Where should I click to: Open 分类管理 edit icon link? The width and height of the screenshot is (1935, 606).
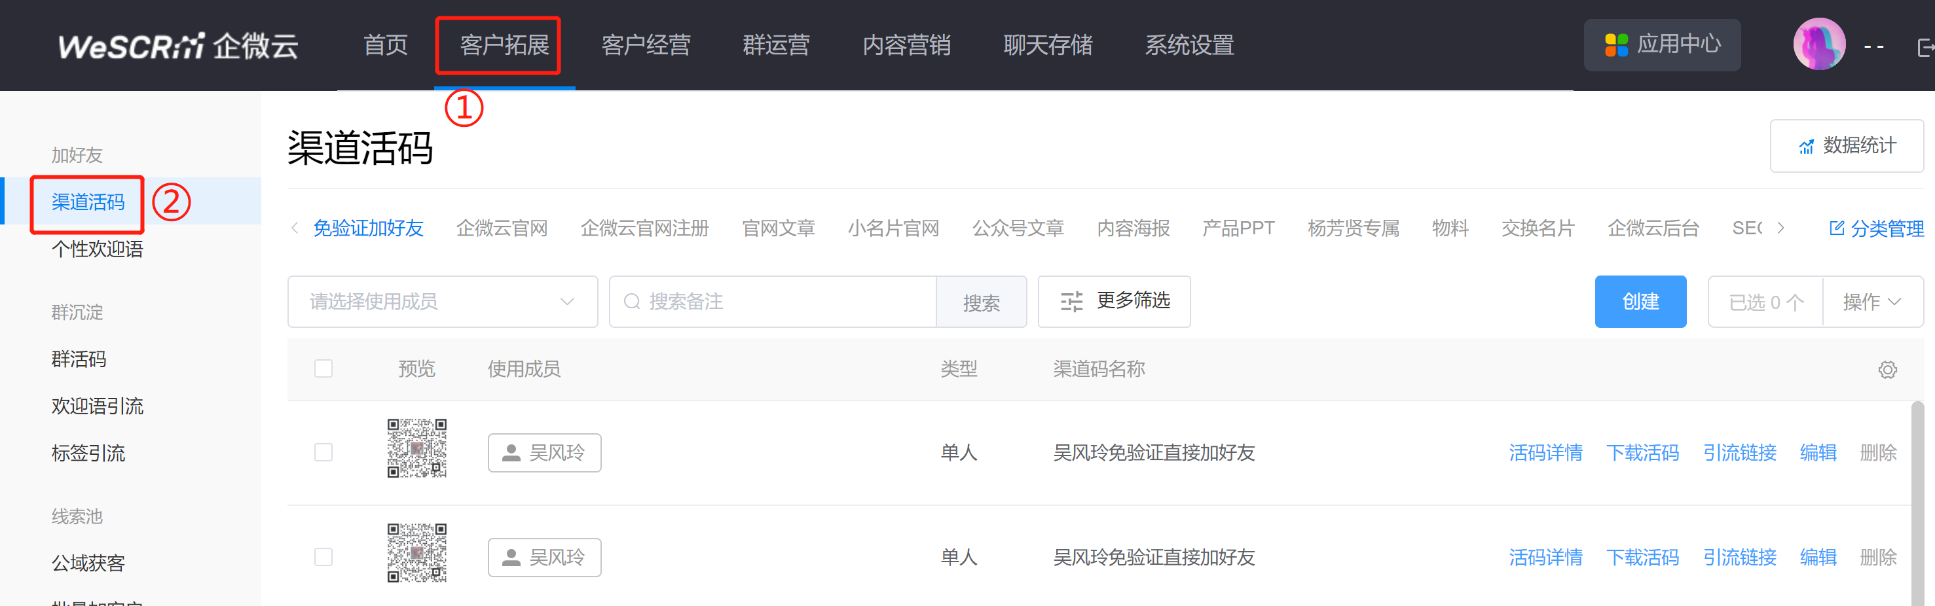1875,228
